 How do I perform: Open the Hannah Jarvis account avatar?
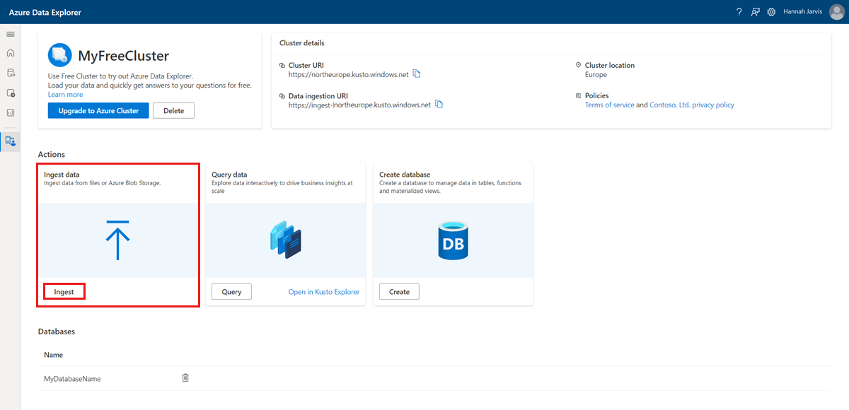pos(836,12)
